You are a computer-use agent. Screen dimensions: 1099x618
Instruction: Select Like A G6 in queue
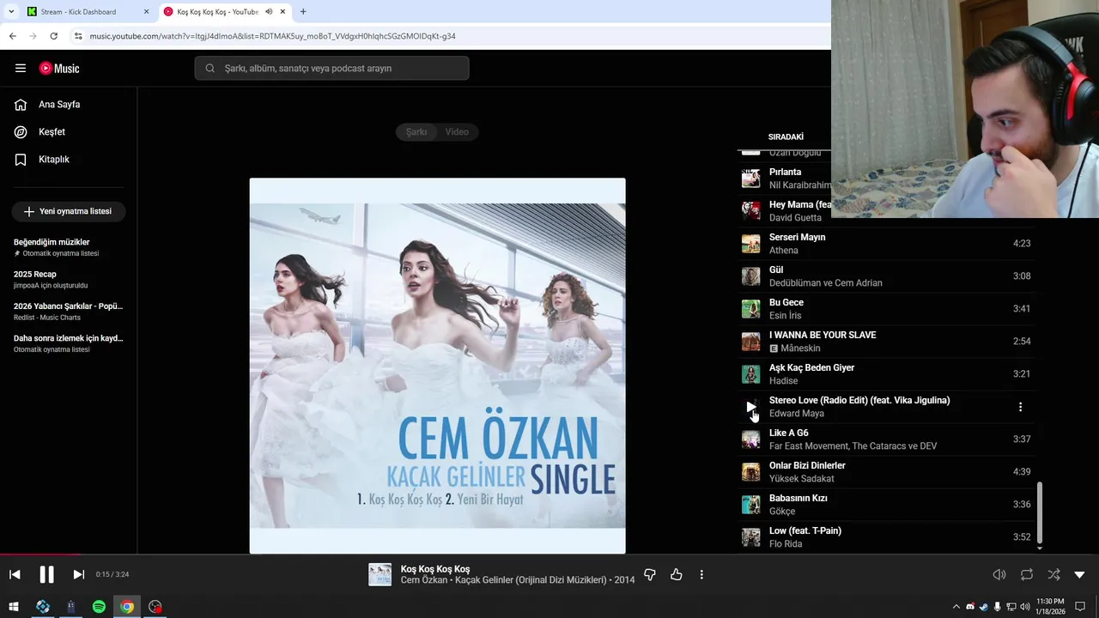(886, 439)
